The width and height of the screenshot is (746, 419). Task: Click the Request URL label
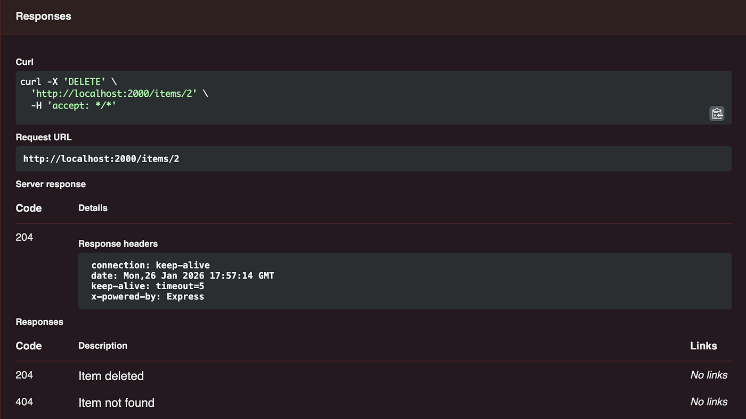coord(44,137)
